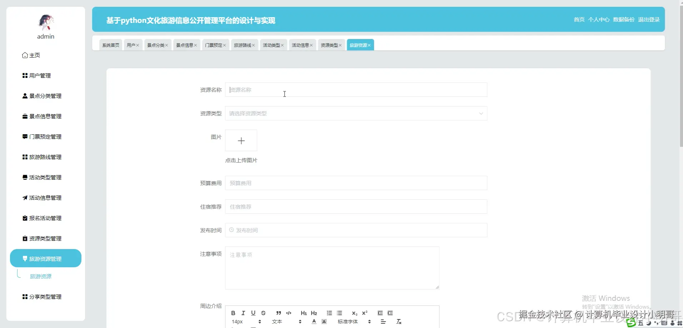Click the 资源名称 input field
The image size is (683, 328).
[x=356, y=90]
